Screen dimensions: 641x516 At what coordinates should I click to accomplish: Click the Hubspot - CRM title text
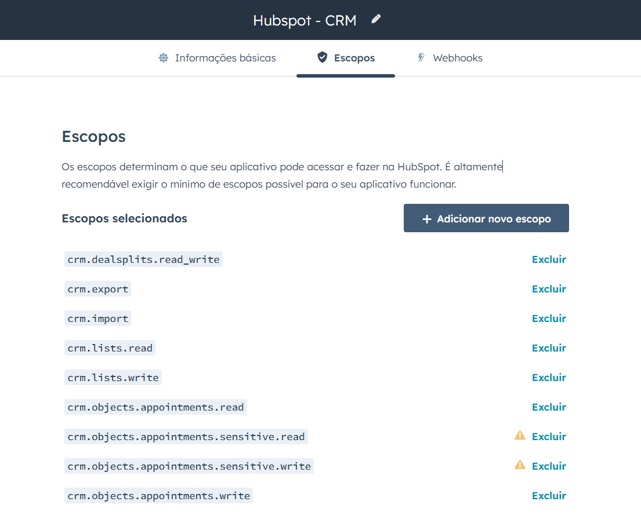pyautogui.click(x=305, y=20)
